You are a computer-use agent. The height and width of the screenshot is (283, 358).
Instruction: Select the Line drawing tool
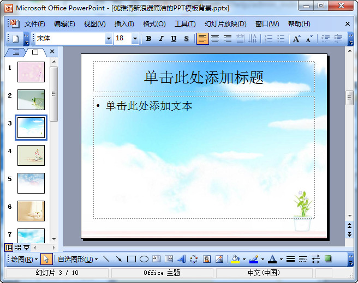(106, 259)
